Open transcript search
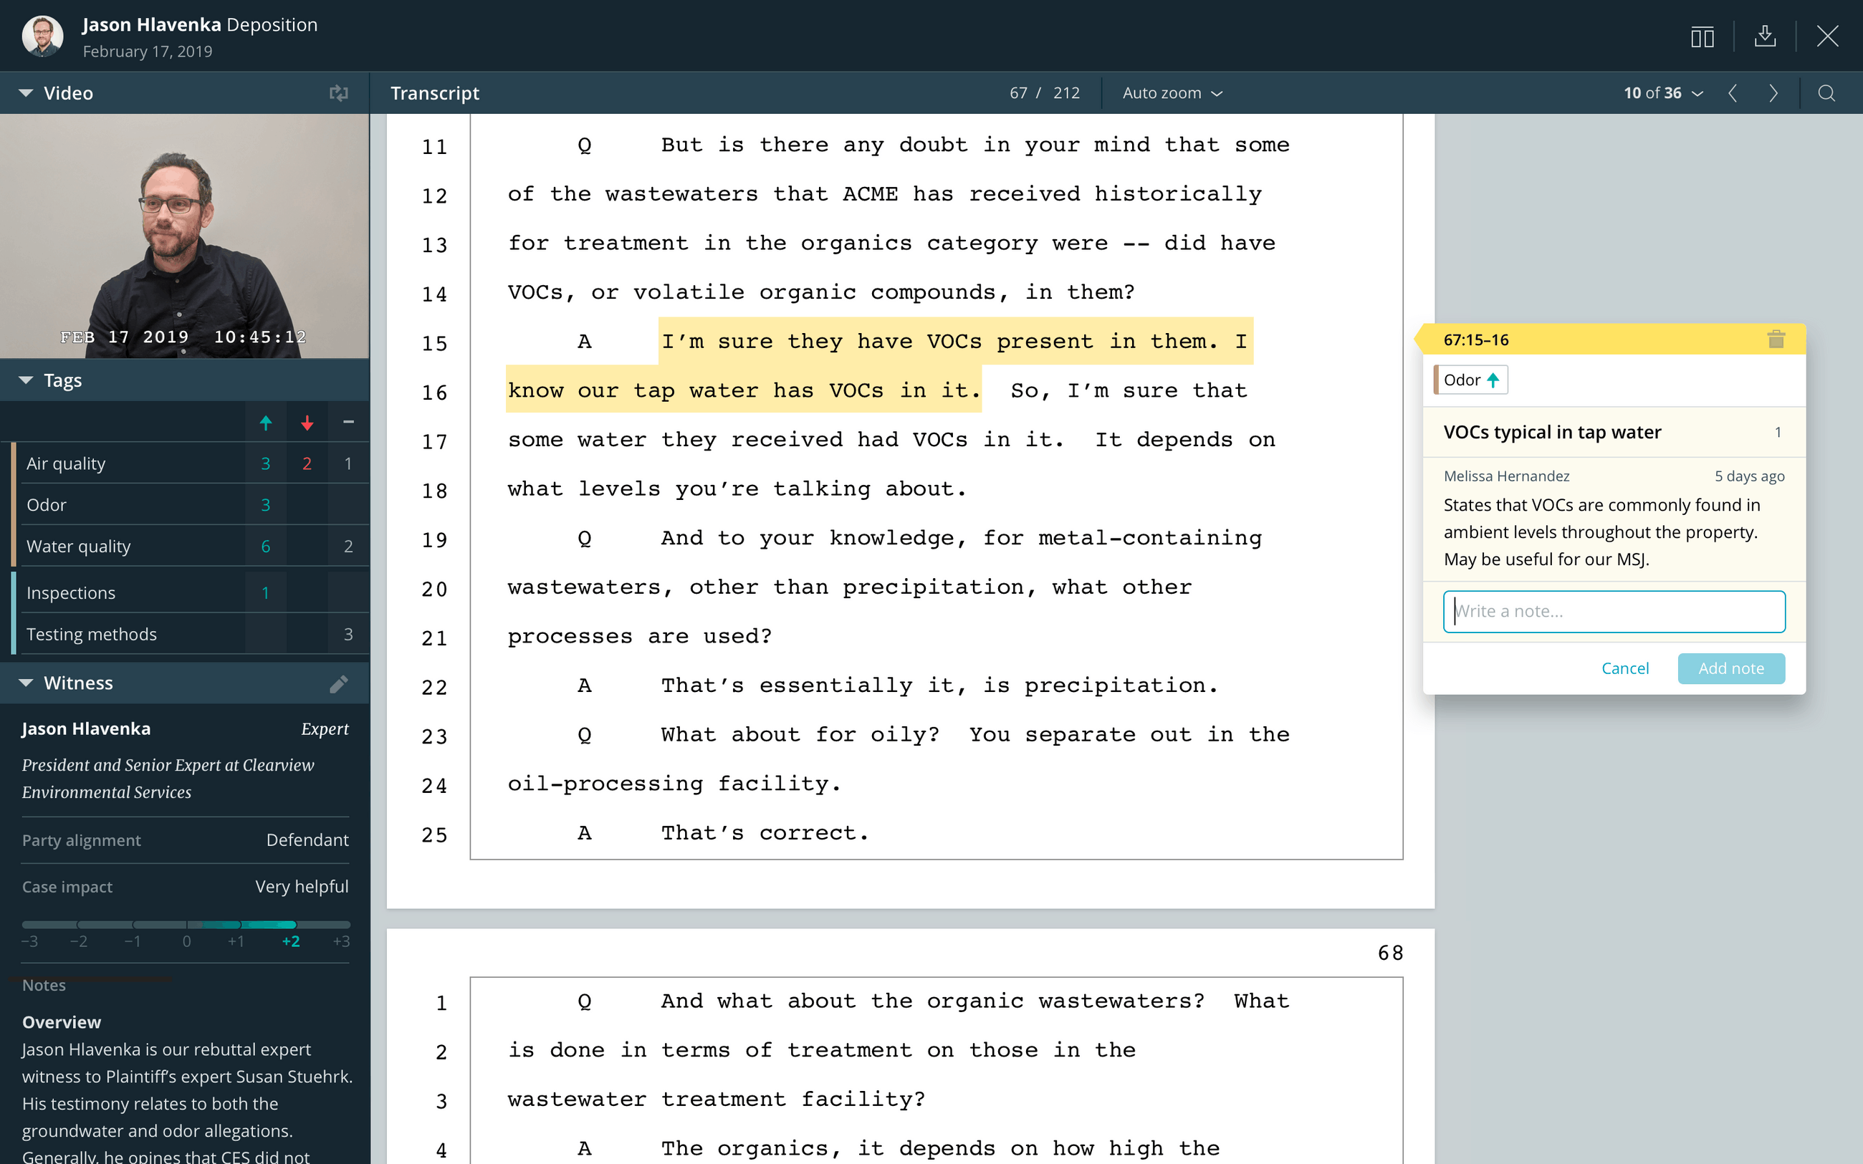The width and height of the screenshot is (1863, 1164). [1828, 93]
